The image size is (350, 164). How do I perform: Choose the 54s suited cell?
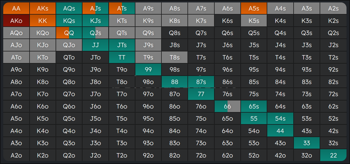pos(280,118)
